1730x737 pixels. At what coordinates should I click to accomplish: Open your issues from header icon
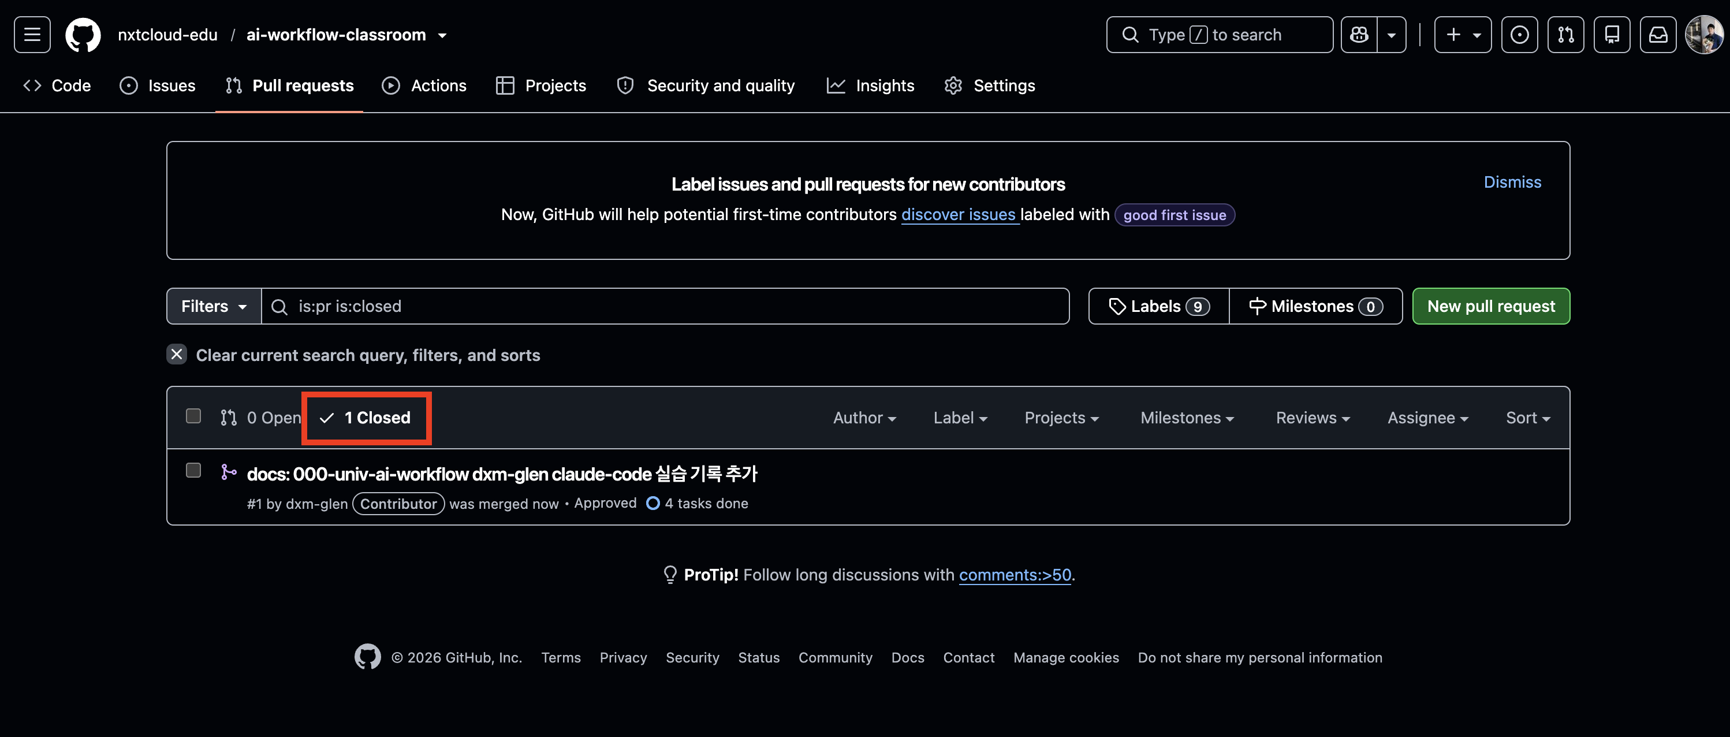(1519, 34)
